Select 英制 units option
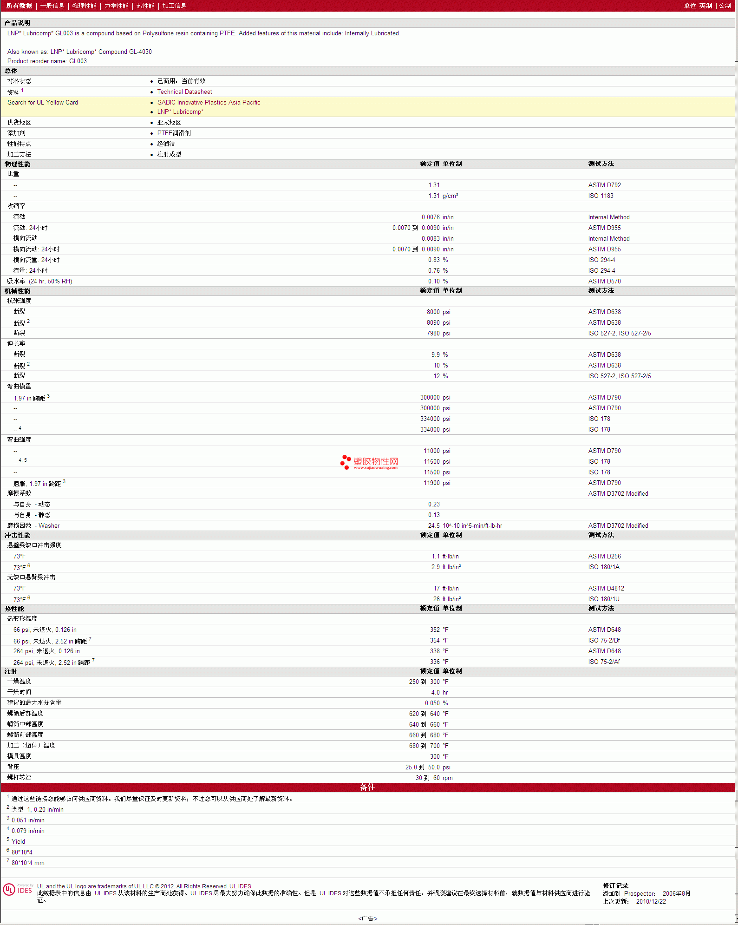Image resolution: width=738 pixels, height=925 pixels. 705,6
